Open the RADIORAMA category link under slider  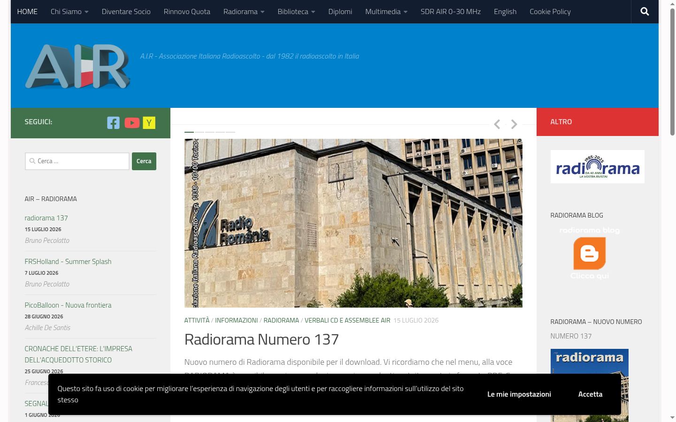(281, 320)
